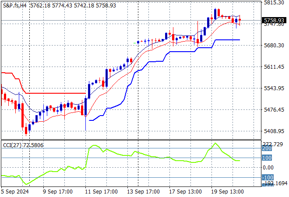Click the green CCI indicator line peak
Viewport: 289px width, 197px height.
pyautogui.click(x=215, y=143)
